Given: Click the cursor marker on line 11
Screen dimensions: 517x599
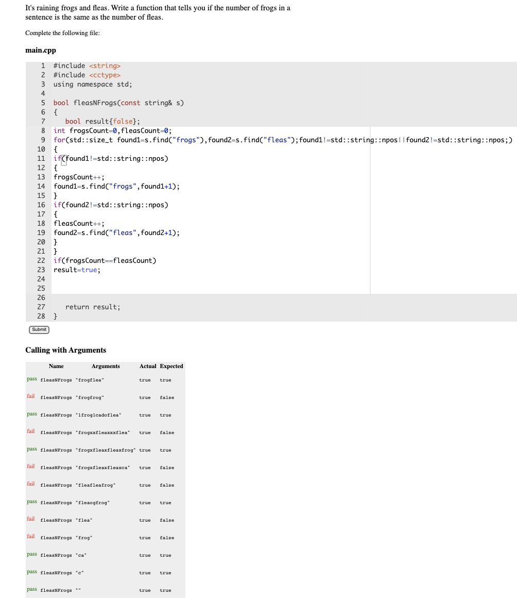Looking at the screenshot, I should tap(64, 160).
